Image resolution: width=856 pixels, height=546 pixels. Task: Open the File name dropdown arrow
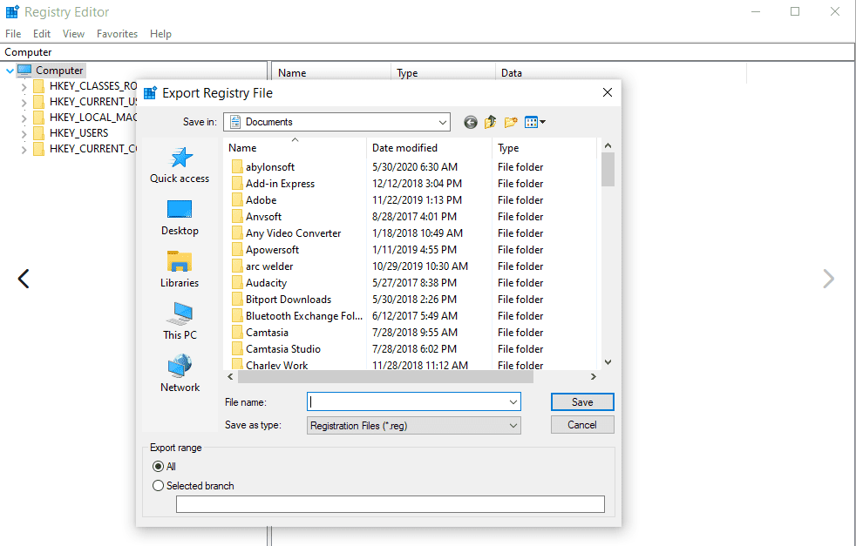pyautogui.click(x=513, y=402)
